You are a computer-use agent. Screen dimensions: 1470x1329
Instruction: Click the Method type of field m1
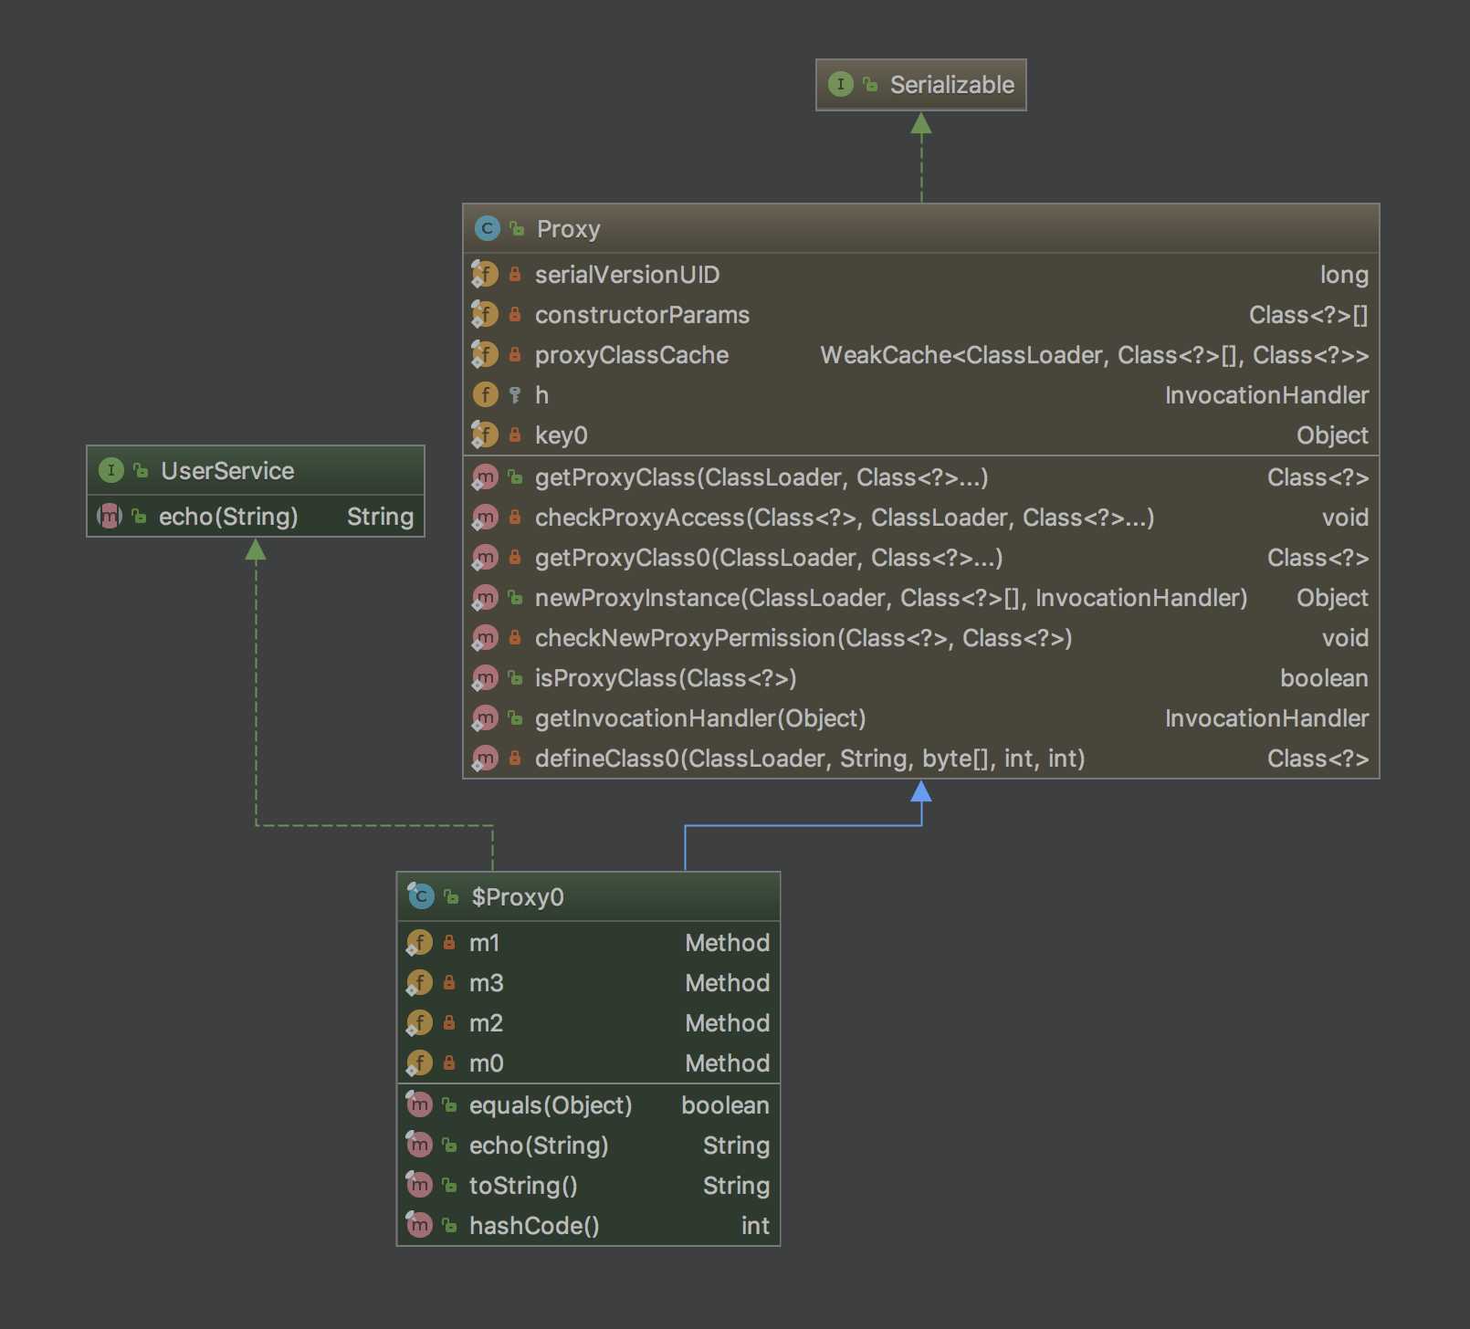click(x=727, y=943)
